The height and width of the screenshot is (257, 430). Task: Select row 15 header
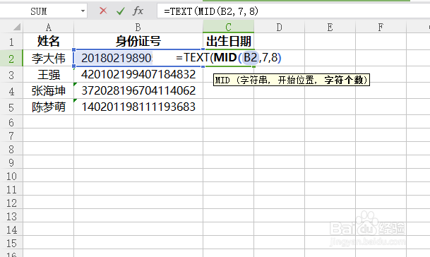(11, 243)
